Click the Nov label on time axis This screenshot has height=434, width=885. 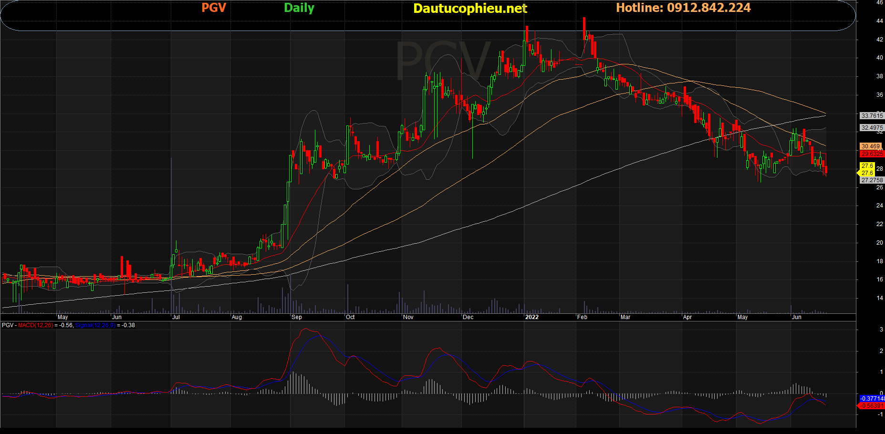[x=408, y=317]
